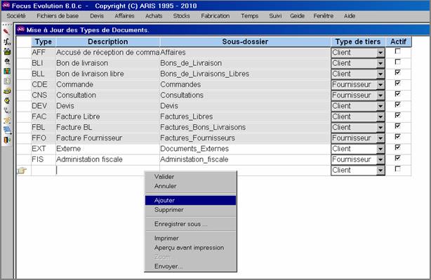
Task: Open the Fichiers de base menu
Action: [58, 16]
